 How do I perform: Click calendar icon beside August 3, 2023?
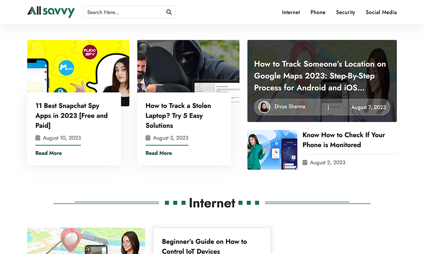click(148, 138)
